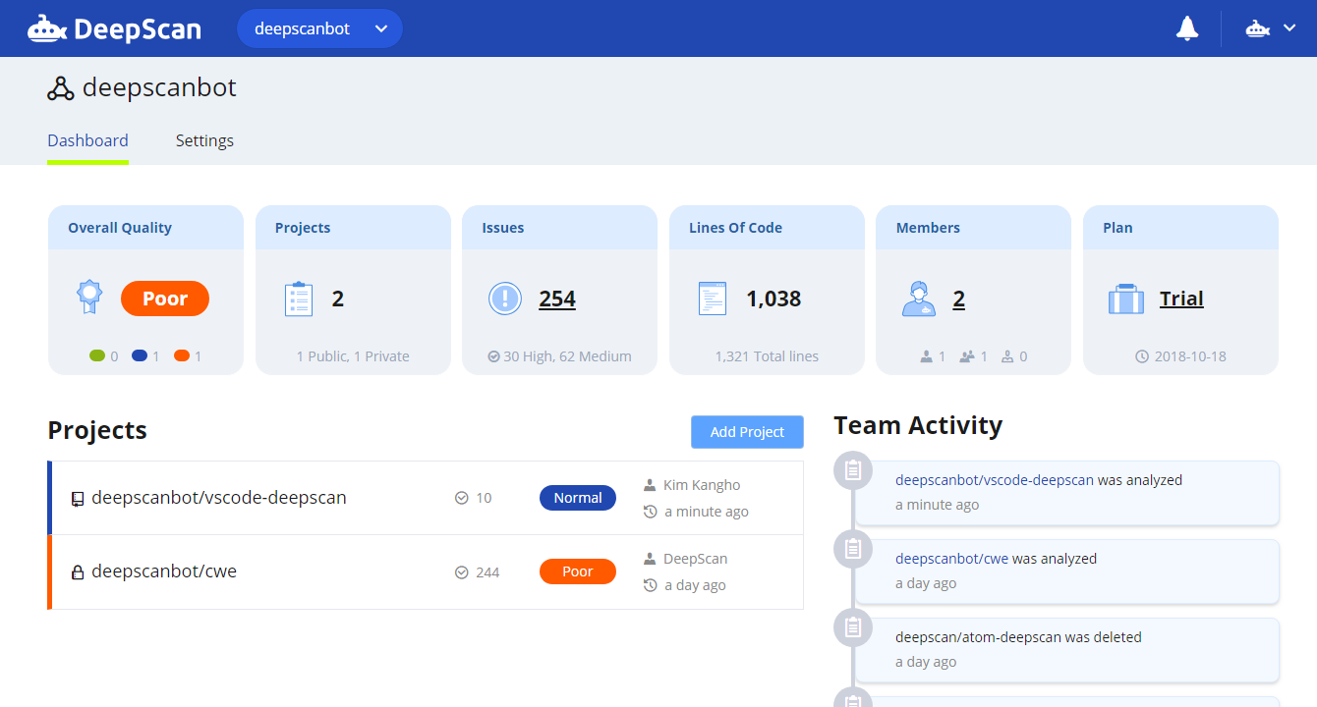Open the Settings tab
Image resolution: width=1317 pixels, height=707 pixels.
click(204, 140)
